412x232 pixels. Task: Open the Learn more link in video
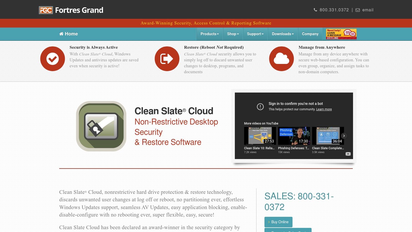324,109
